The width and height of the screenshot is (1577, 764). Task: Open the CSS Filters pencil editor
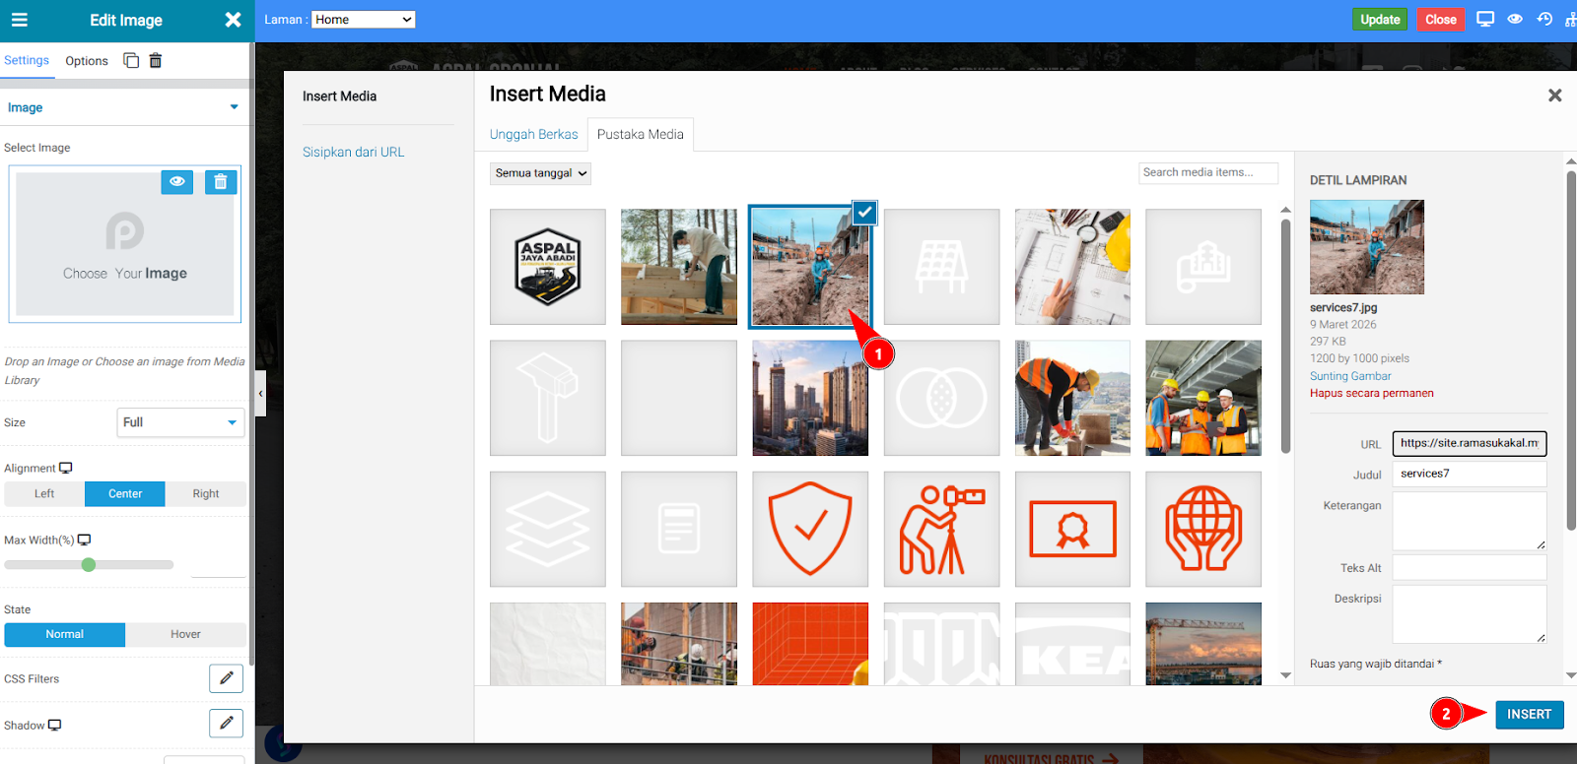[x=226, y=678]
